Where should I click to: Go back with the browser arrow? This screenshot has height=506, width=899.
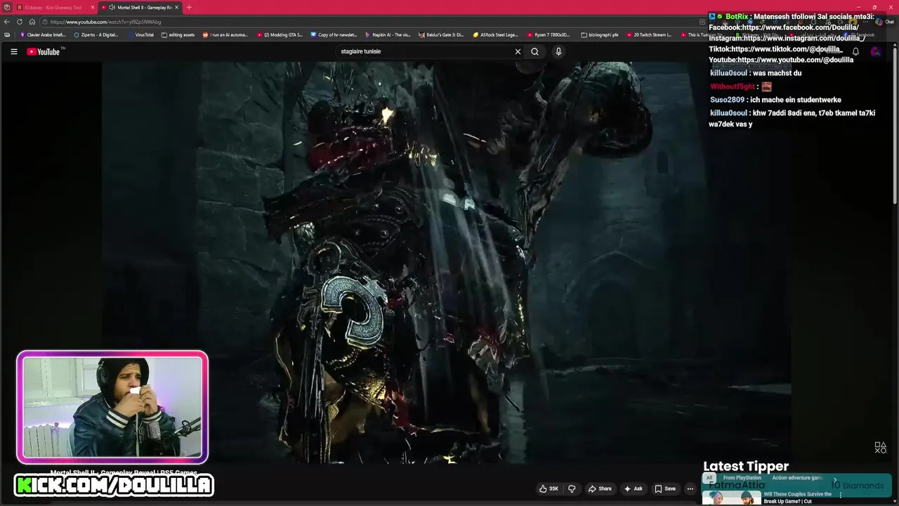[x=7, y=22]
